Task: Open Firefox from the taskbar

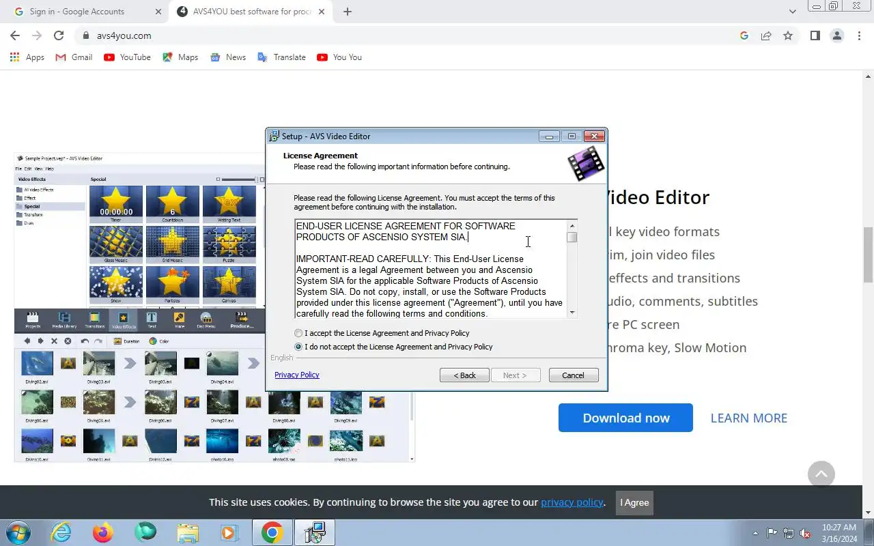Action: [103, 532]
